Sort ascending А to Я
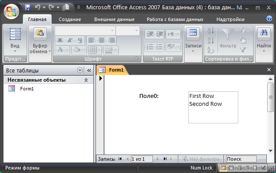Viewport: 276px width, 173px height. 211,31
